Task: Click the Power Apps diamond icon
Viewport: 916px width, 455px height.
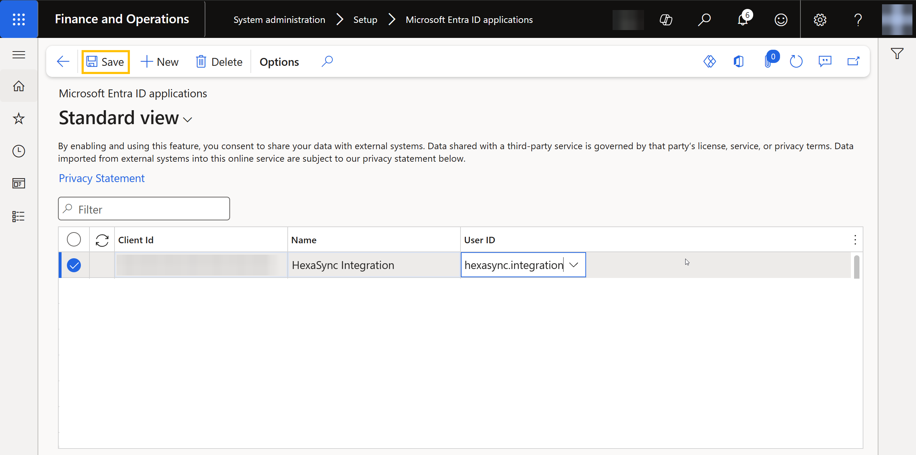Action: tap(710, 62)
